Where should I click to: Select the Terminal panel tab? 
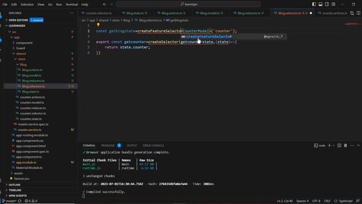point(89,146)
